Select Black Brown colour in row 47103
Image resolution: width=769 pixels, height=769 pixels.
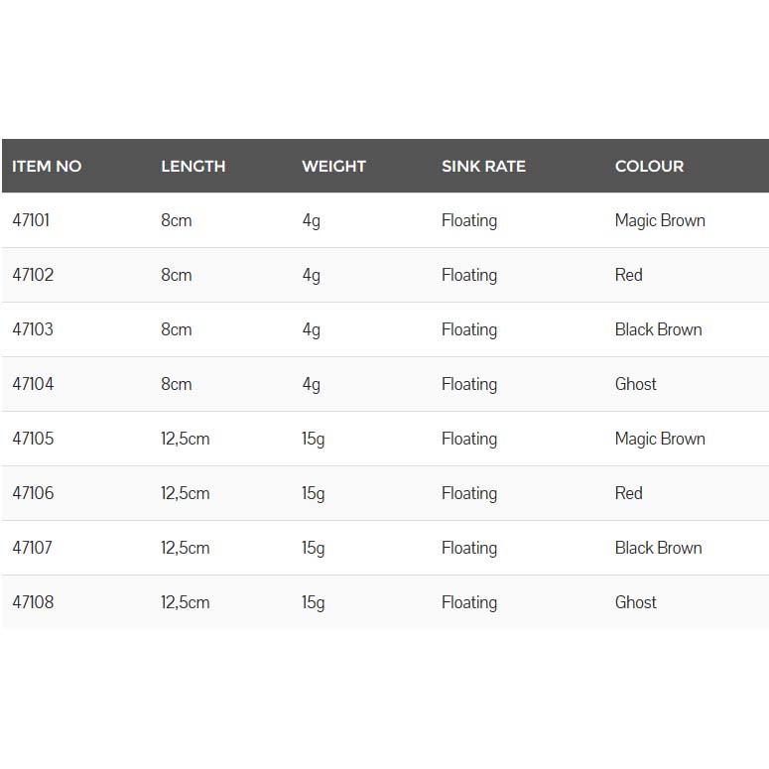658,329
